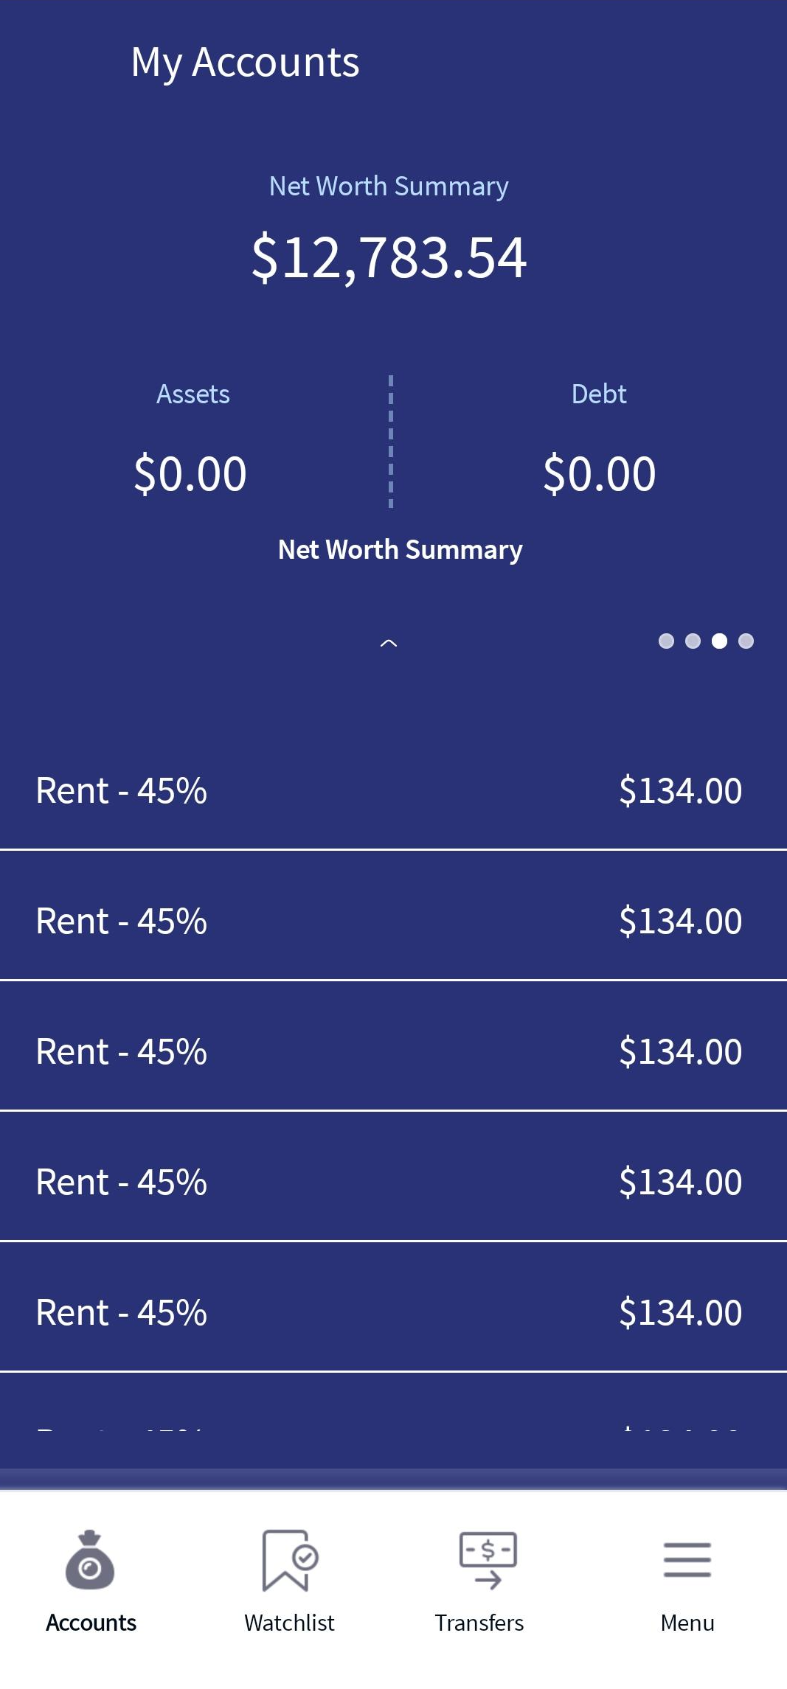Select the first carousel page dot
This screenshot has width=787, height=1689.
[666, 641]
